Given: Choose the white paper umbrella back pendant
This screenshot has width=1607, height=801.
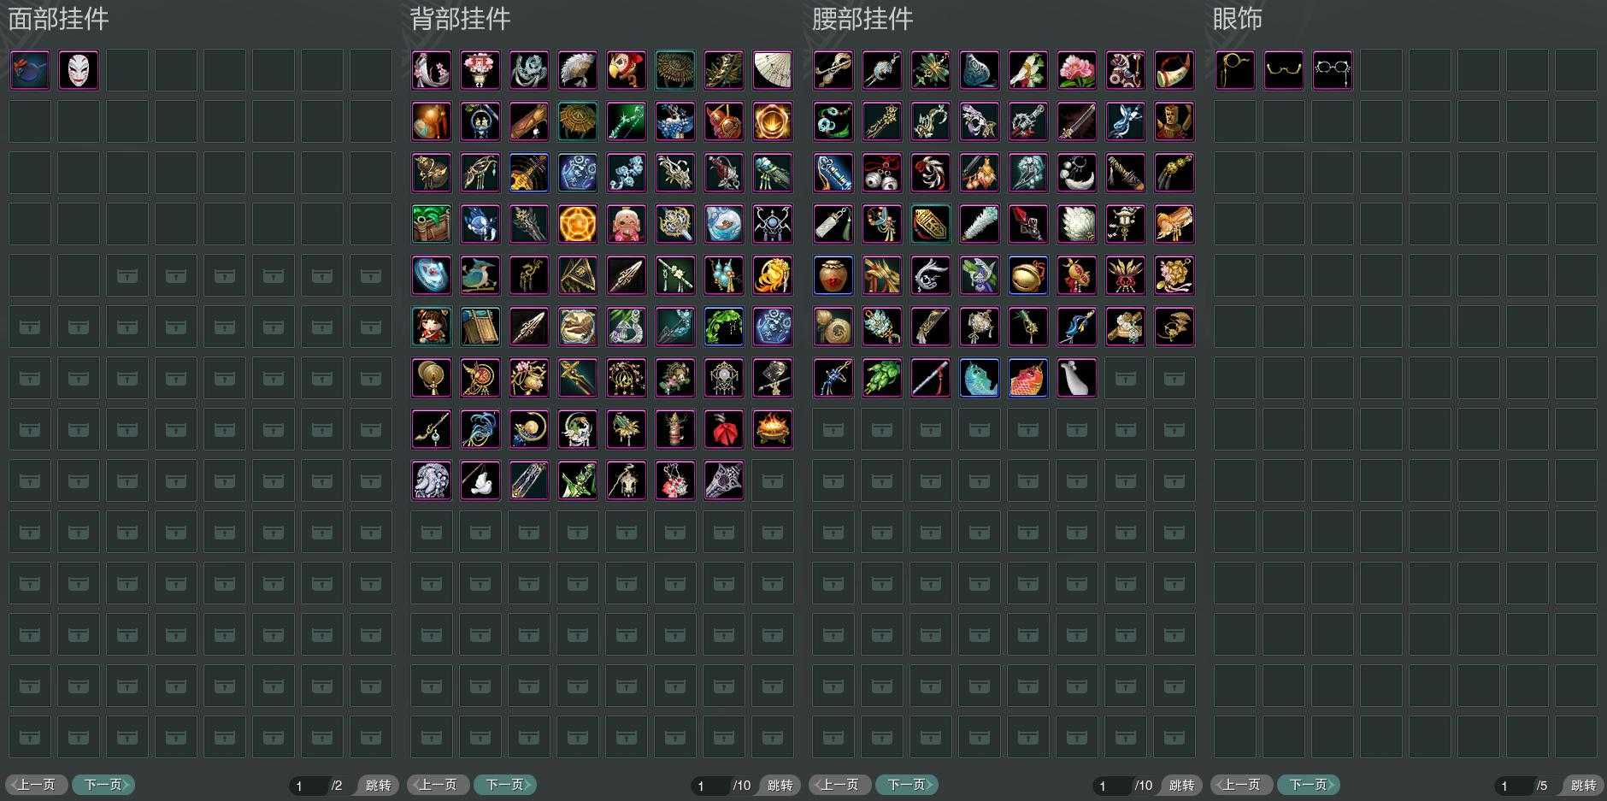Looking at the screenshot, I should [773, 70].
